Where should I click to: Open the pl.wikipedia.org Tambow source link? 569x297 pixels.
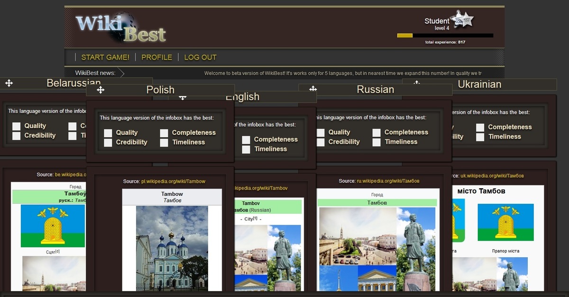coord(173,181)
